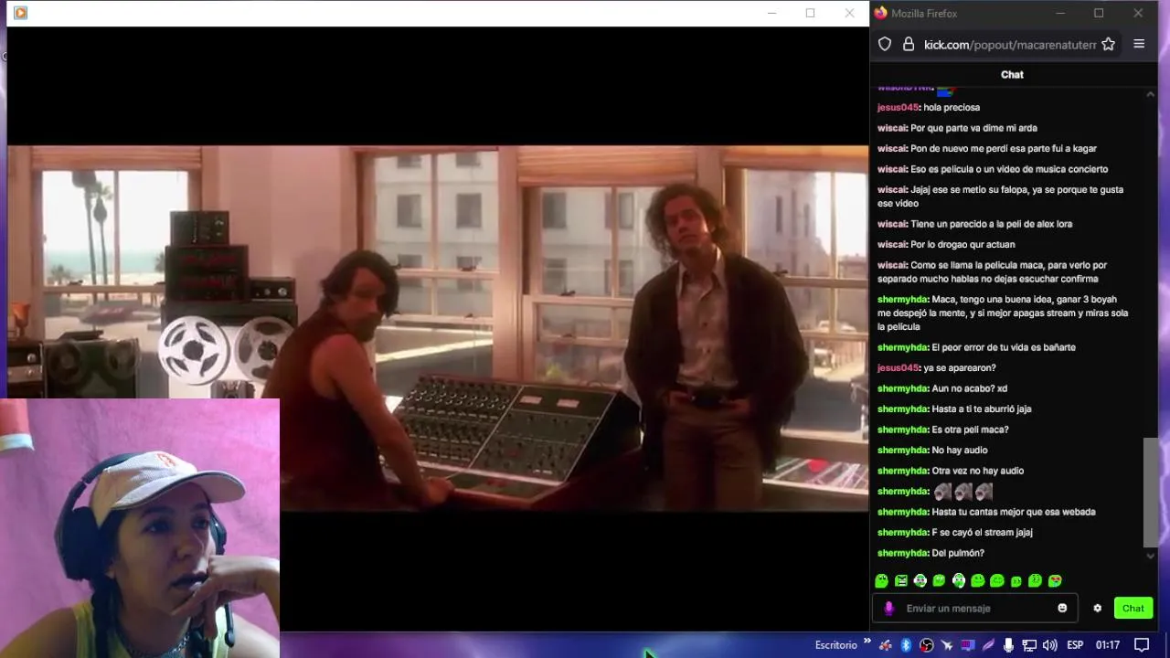Click the padlock site security icon
The image size is (1170, 658).
pos(908,44)
